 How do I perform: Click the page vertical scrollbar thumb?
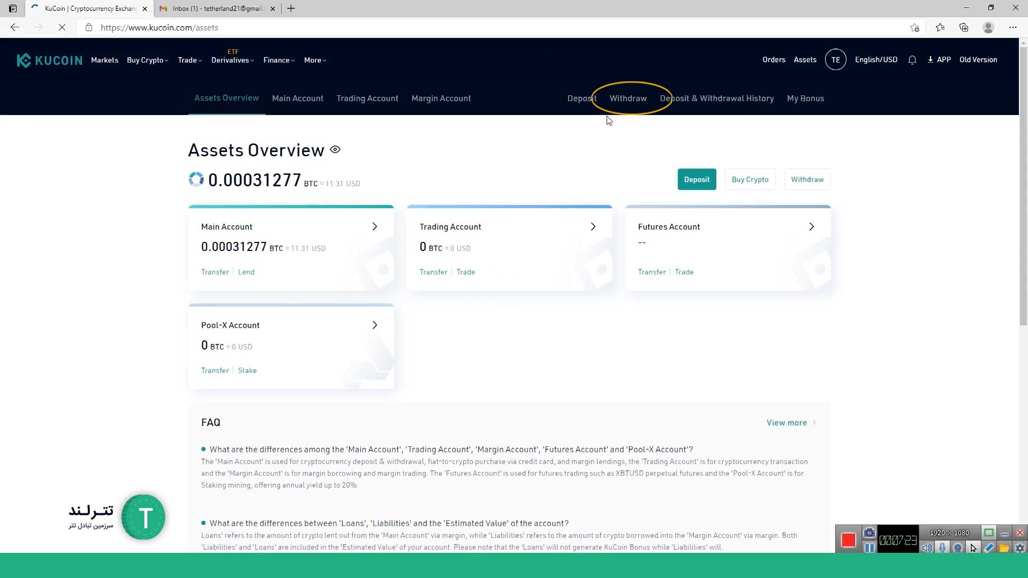coord(1023,186)
